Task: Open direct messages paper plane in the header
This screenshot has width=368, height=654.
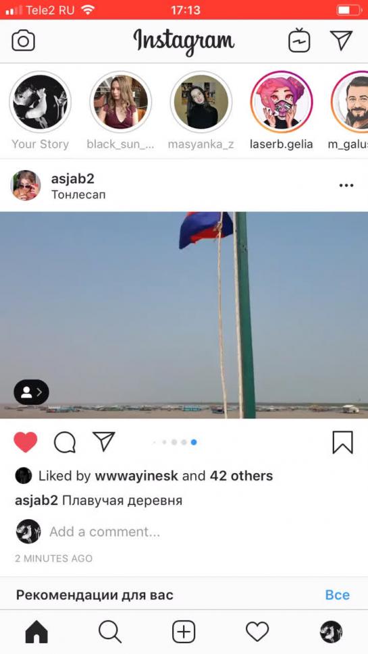Action: coord(341,40)
